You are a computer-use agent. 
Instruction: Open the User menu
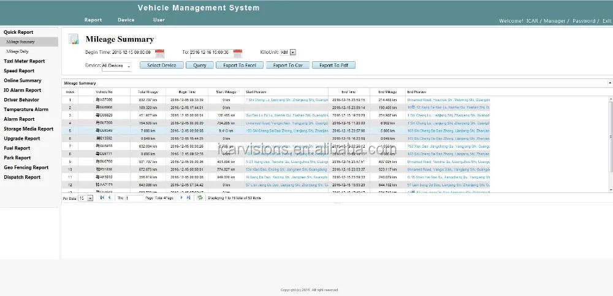tap(159, 20)
